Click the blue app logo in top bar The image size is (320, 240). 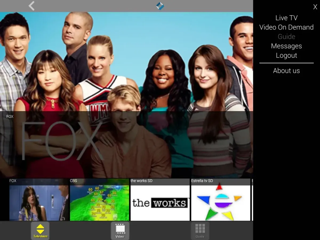pyautogui.click(x=160, y=6)
